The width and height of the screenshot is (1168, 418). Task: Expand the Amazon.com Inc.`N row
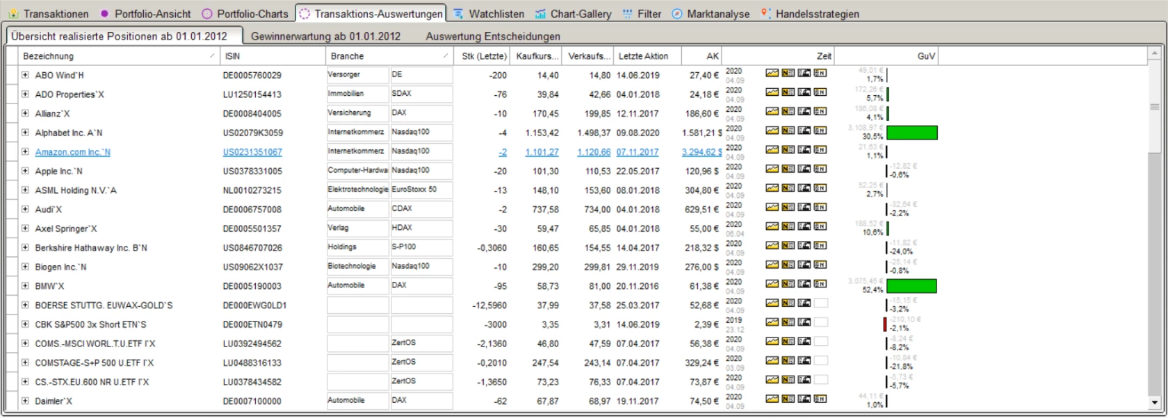coord(25,151)
